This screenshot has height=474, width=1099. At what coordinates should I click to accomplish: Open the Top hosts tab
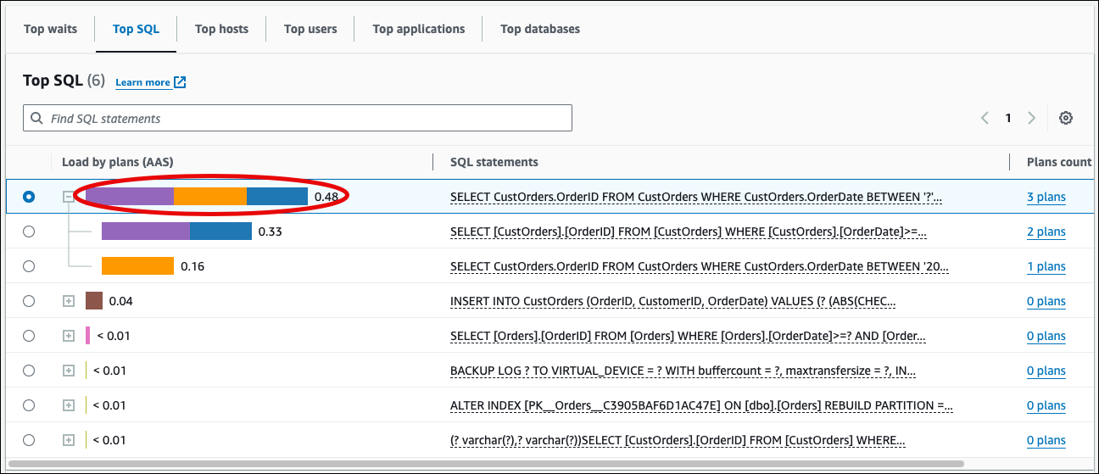221,29
